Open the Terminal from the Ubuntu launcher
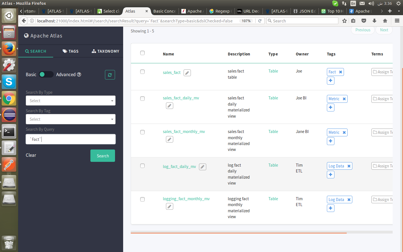 [x=9, y=132]
